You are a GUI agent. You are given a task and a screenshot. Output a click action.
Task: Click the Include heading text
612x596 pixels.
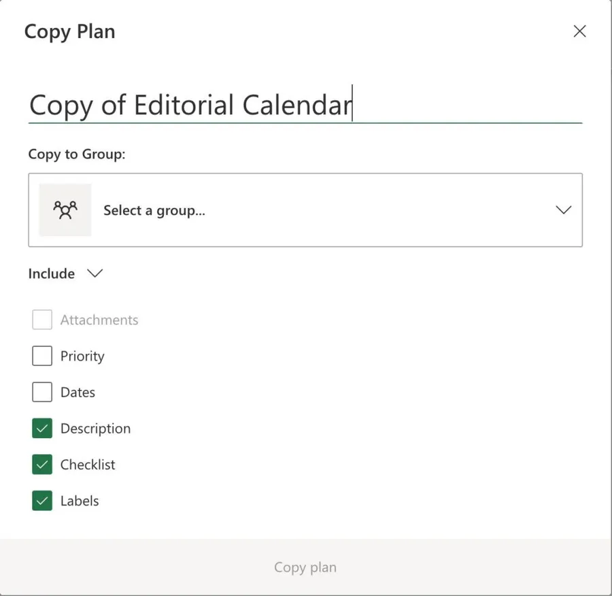(52, 274)
